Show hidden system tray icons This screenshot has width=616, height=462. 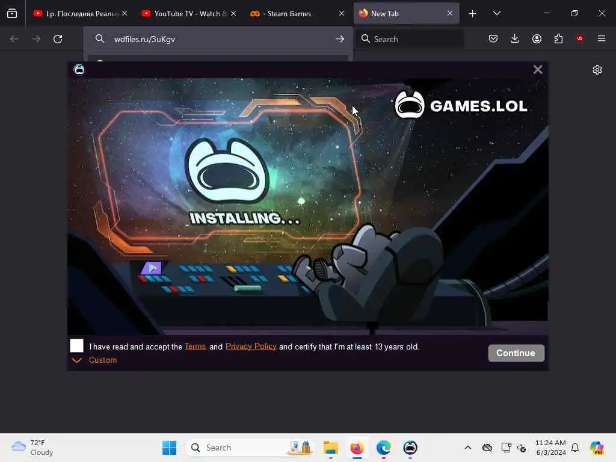coord(467,448)
